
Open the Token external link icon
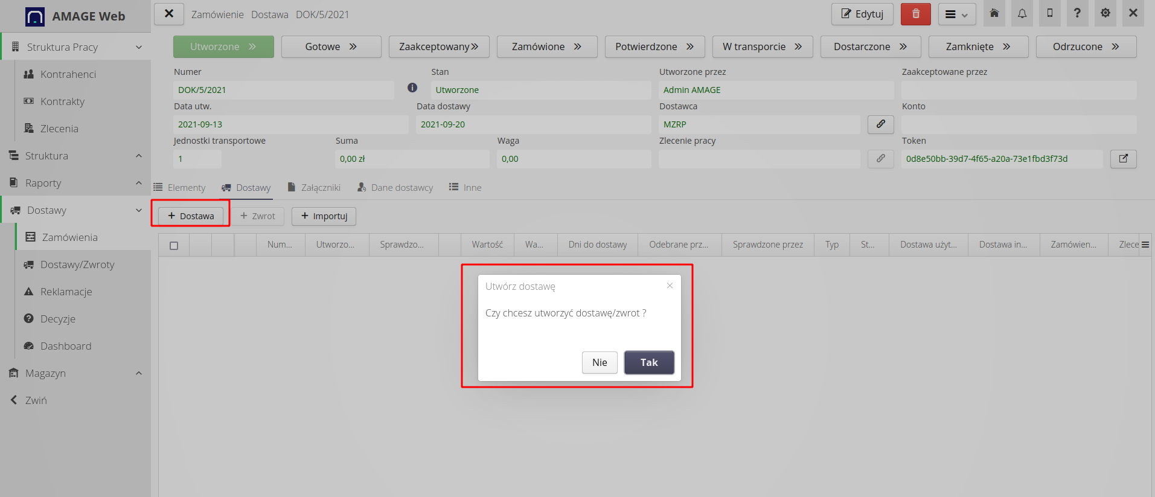click(x=1123, y=159)
